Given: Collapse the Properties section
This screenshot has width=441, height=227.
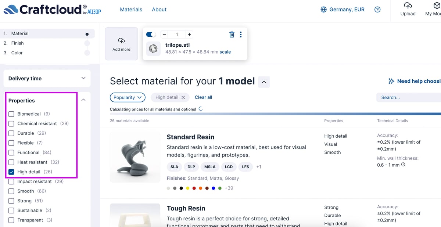Looking at the screenshot, I should pyautogui.click(x=83, y=100).
